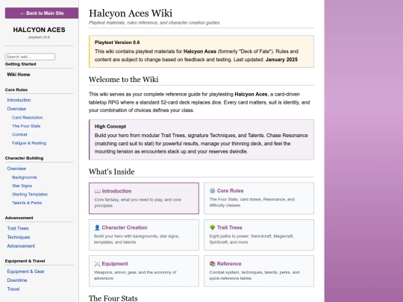Open the Core Rules card title
Viewport: 403px width, 302px height.
click(x=230, y=191)
